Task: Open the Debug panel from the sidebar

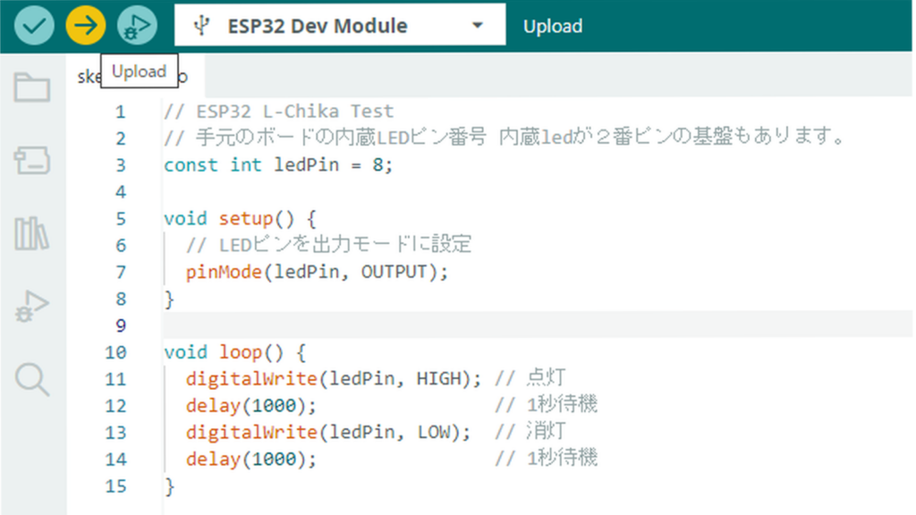Action: click(x=31, y=307)
